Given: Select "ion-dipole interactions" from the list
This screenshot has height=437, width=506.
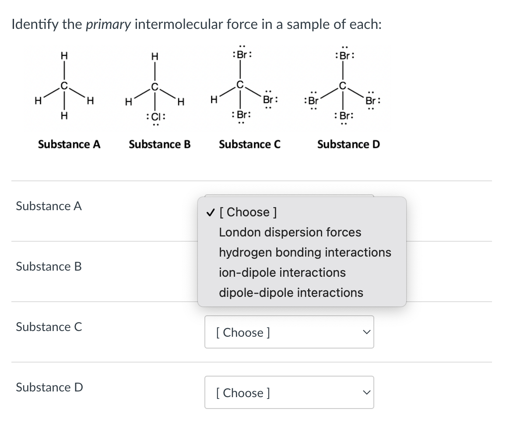Looking at the screenshot, I should (282, 272).
